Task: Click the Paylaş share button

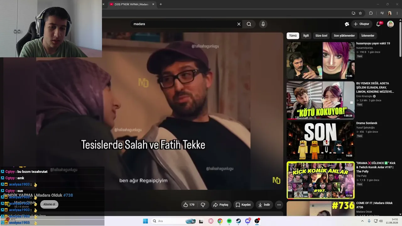Action: 221,205
